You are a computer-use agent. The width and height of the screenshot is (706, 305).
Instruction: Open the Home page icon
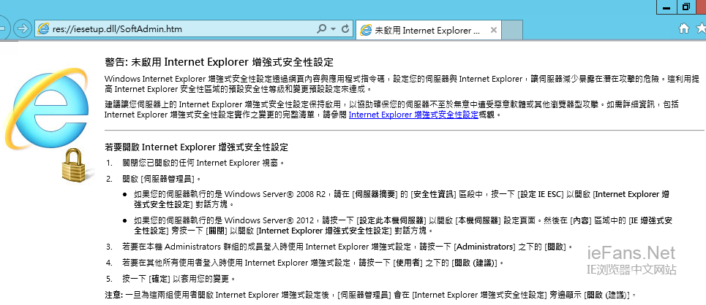point(684,28)
